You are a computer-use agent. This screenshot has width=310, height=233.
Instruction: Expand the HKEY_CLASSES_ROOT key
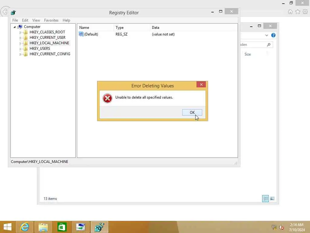pos(20,32)
